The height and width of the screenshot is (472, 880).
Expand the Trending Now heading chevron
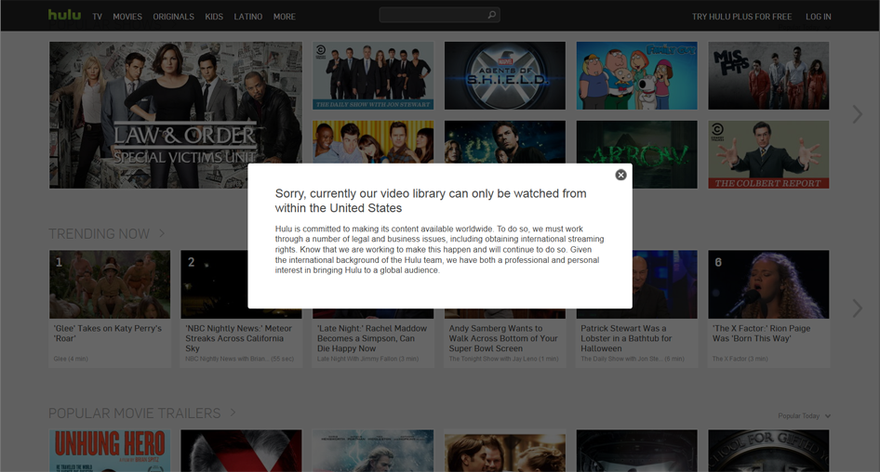162,232
